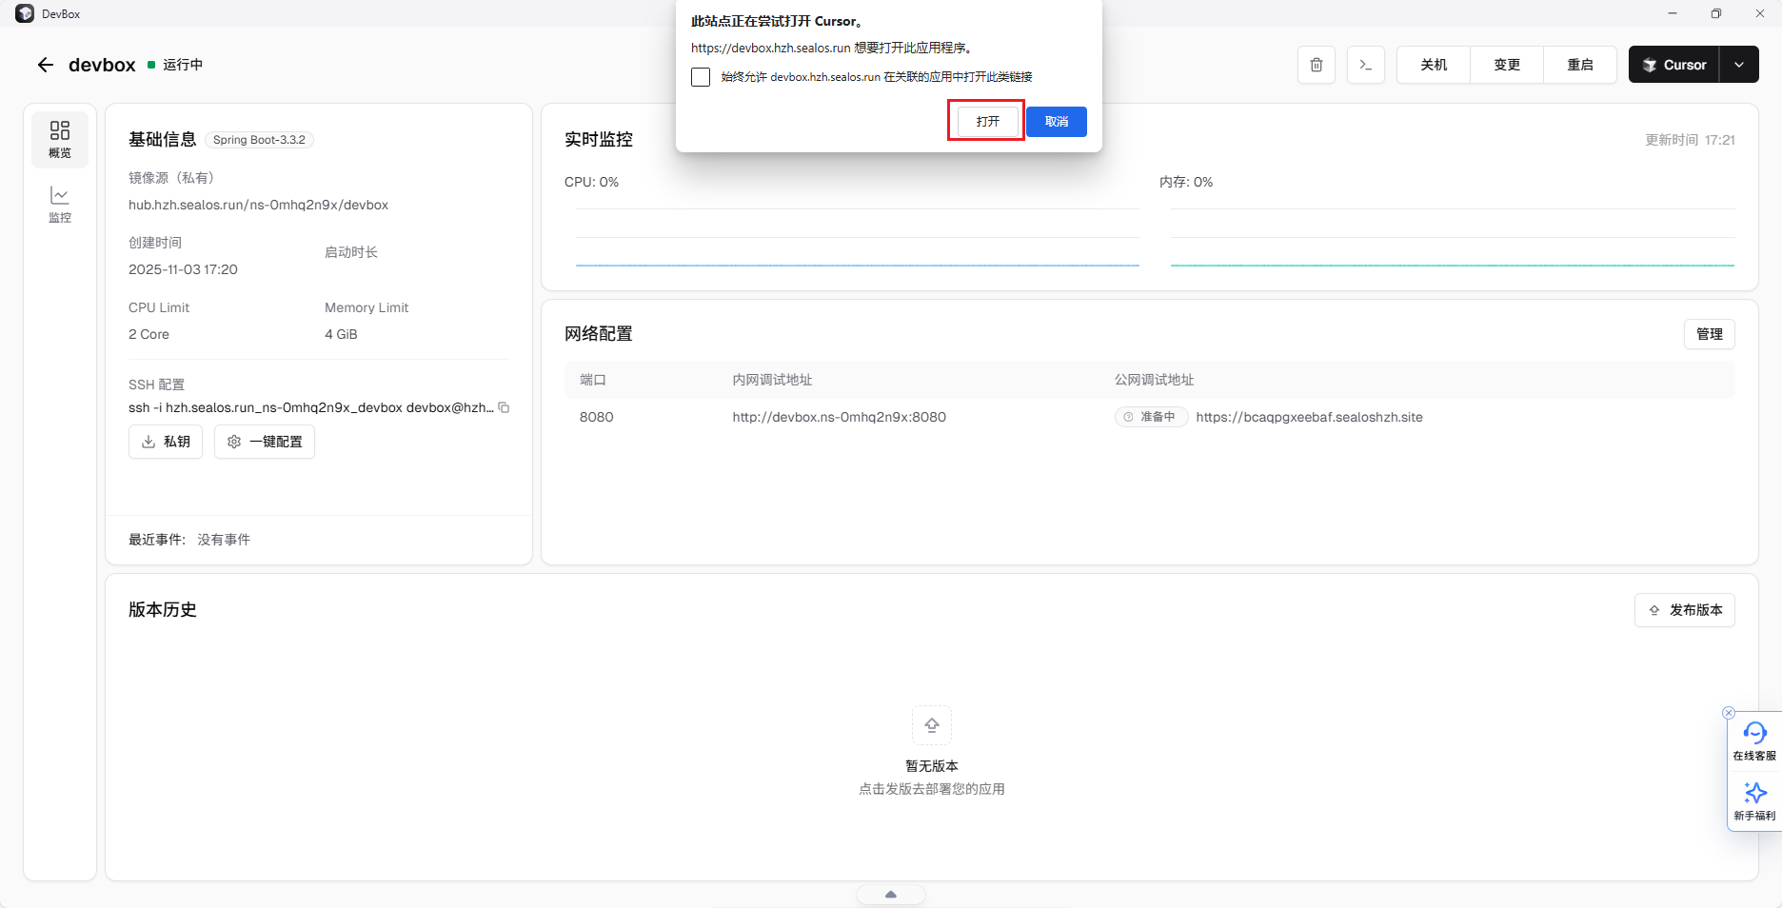Screen dimensions: 1782x908
Task: Expand the bottom panel up arrow
Action: 891,895
